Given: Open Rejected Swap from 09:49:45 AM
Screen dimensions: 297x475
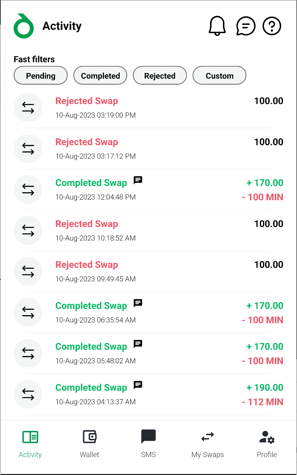Looking at the screenshot, I should [x=148, y=271].
